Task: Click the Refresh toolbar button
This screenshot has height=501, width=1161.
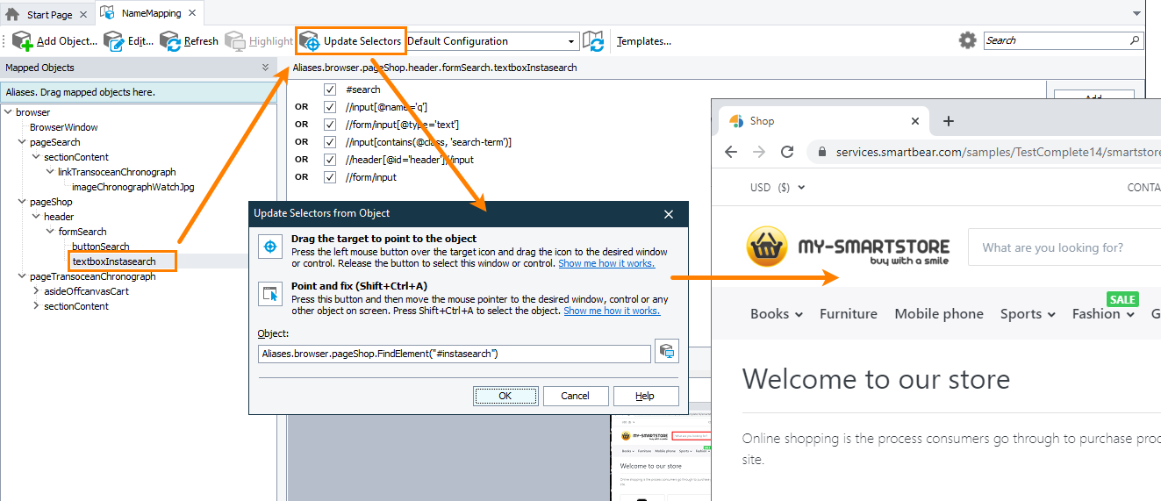Action: [189, 41]
